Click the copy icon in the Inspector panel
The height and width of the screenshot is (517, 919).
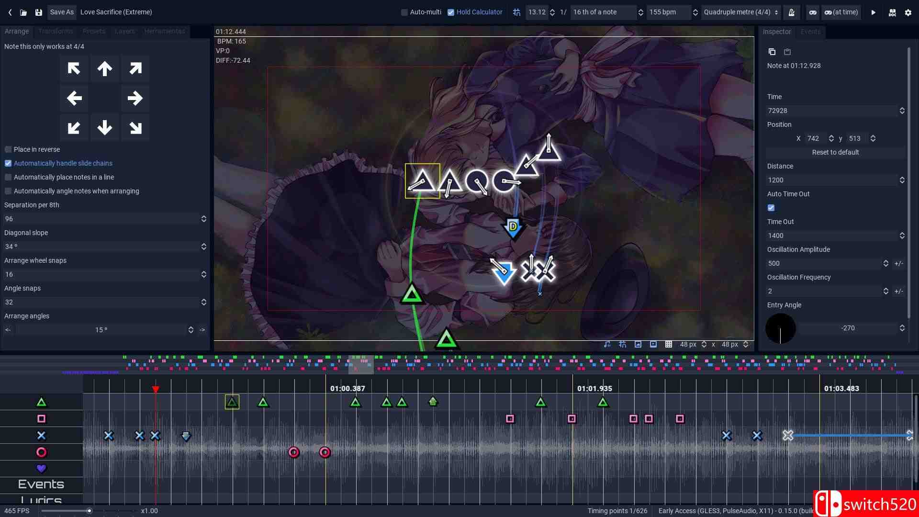tap(772, 52)
